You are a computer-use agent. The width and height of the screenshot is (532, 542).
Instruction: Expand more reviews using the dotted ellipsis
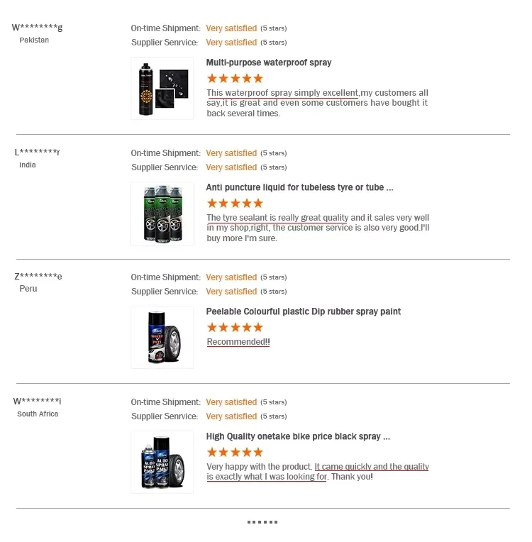(262, 522)
